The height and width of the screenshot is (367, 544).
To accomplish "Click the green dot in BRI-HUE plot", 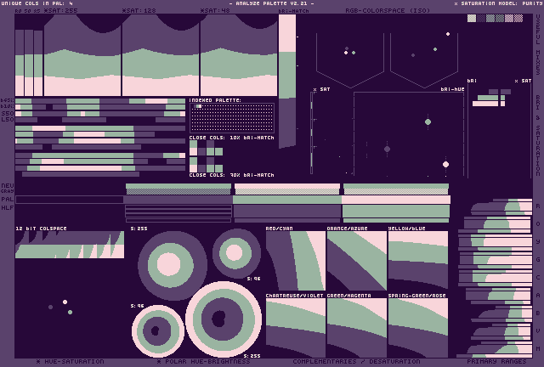I will pos(428,121).
